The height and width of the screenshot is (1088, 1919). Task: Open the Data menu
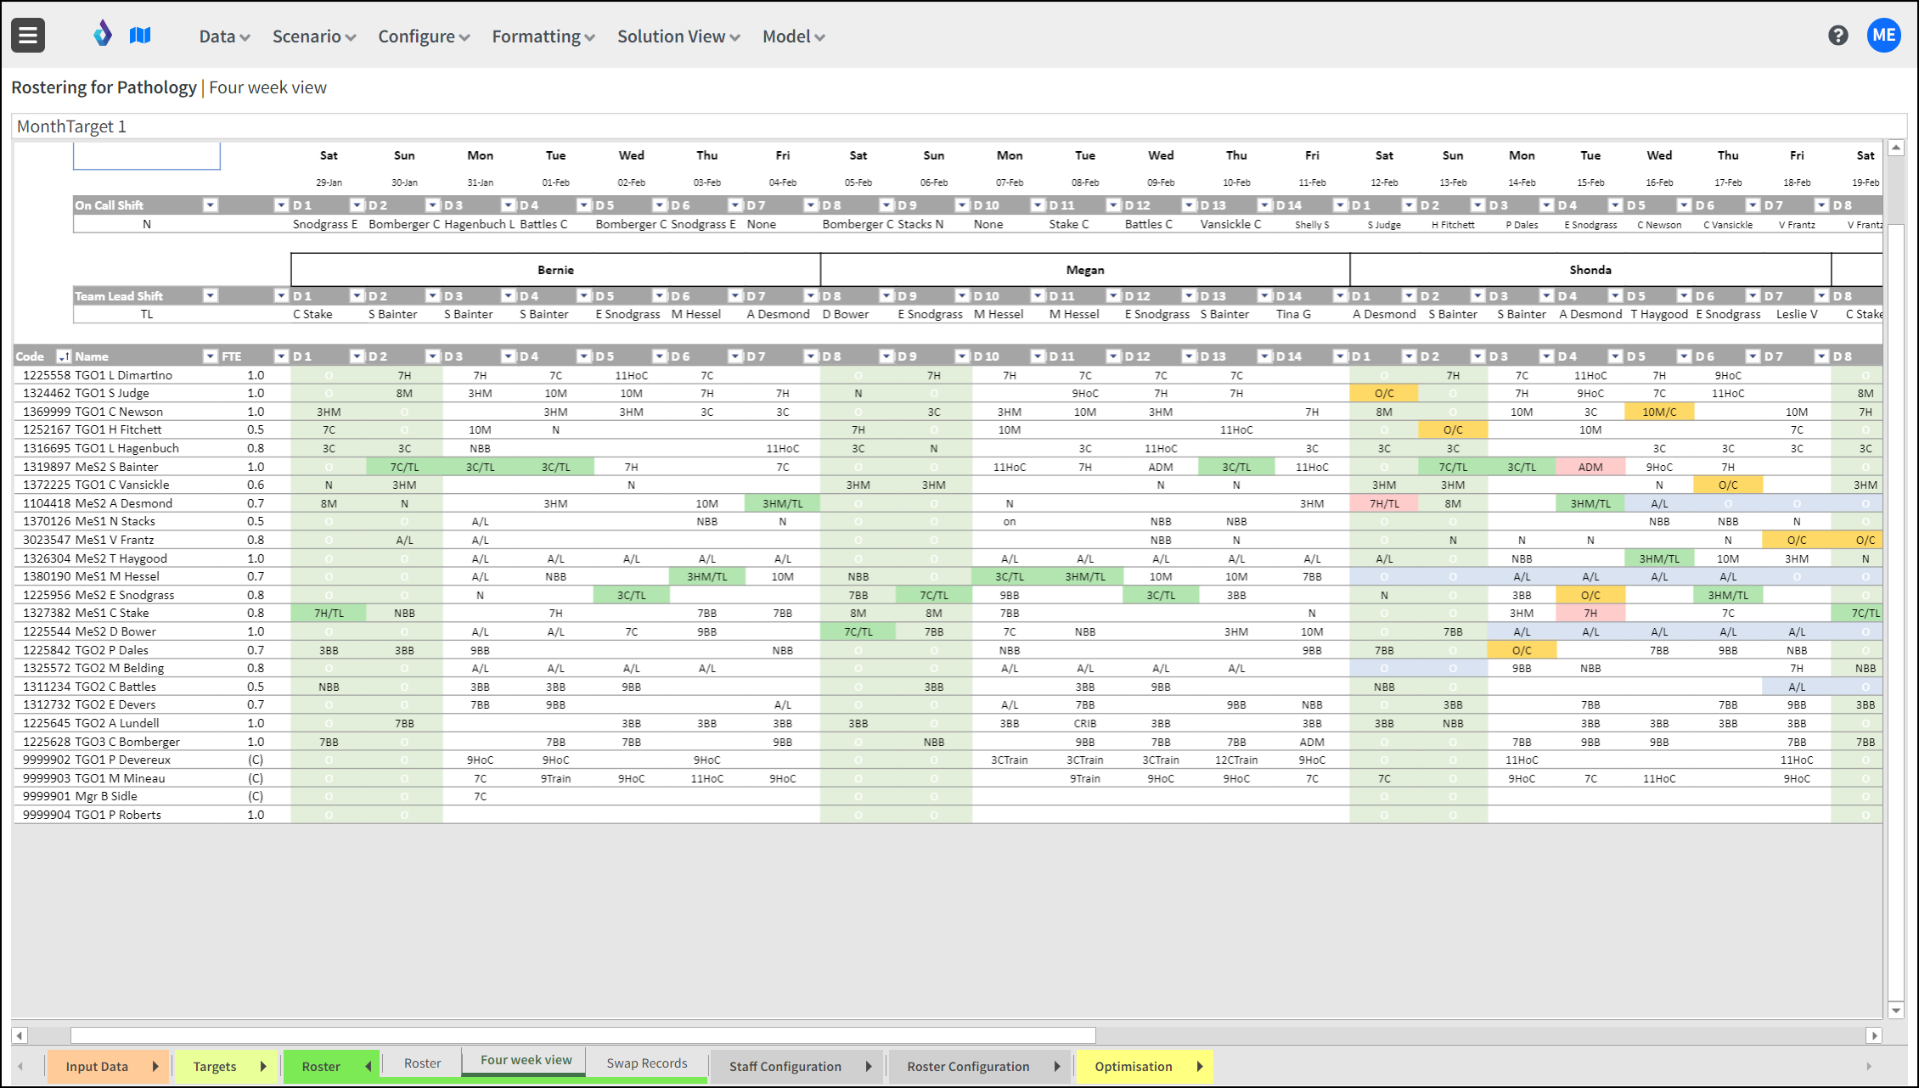point(224,36)
